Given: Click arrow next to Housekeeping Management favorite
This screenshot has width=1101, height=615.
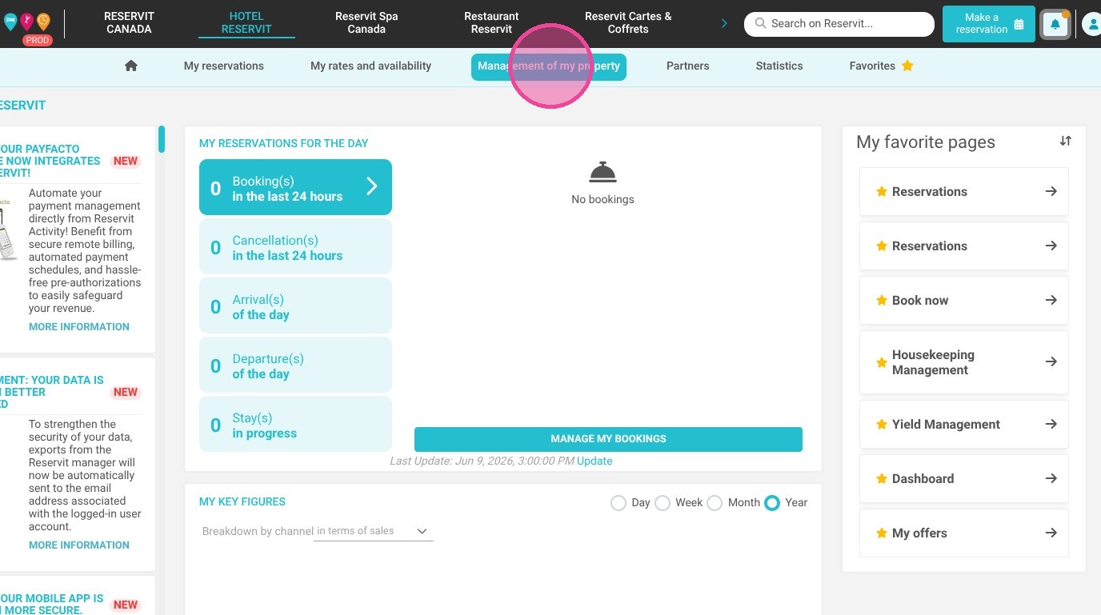Looking at the screenshot, I should 1051,361.
